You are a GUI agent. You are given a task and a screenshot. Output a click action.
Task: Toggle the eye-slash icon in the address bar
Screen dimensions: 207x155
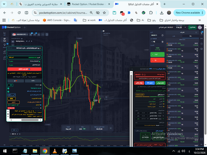[x=98, y=13]
